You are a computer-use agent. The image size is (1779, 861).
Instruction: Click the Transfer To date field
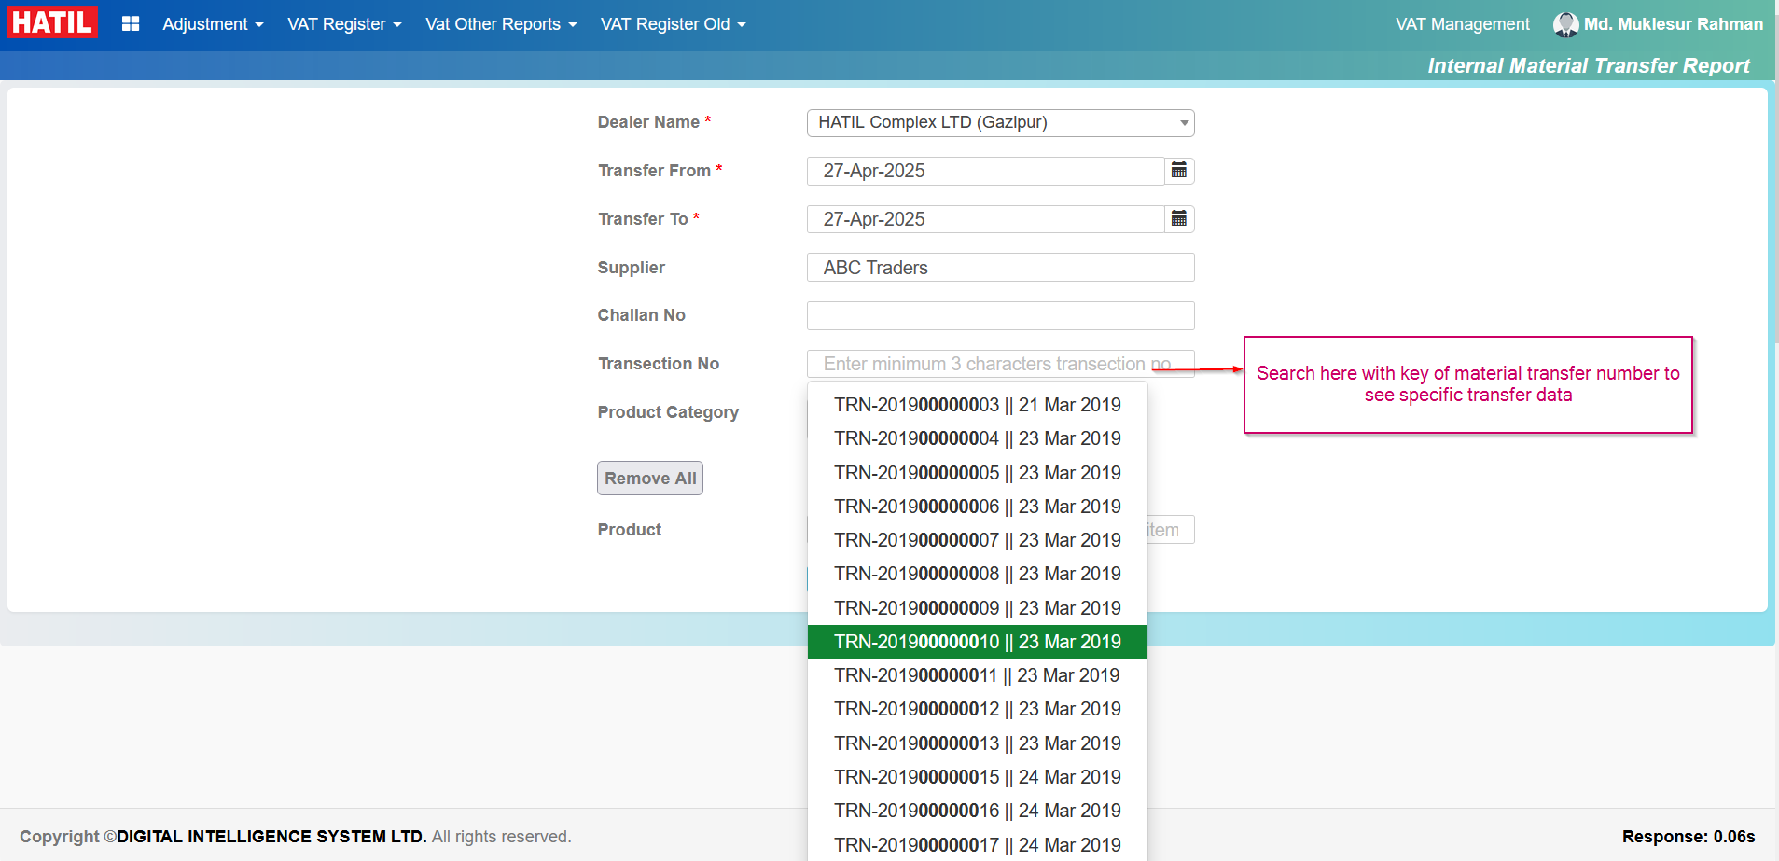pyautogui.click(x=985, y=219)
